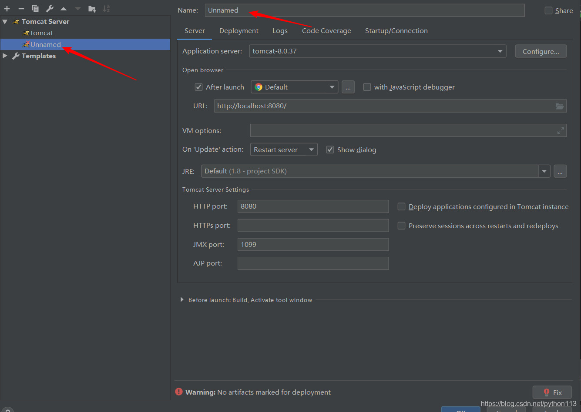Copy the selected configuration

pos(35,9)
